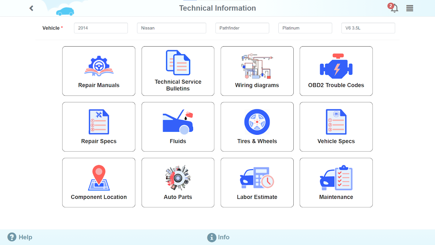Click the Repair Manuals steering wheel book icon

pyautogui.click(x=99, y=66)
